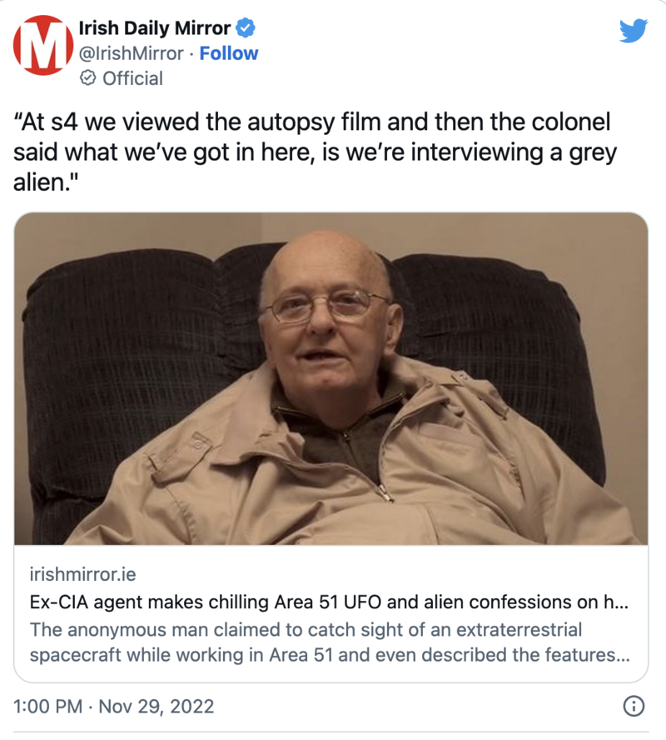This screenshot has height=740, width=666.
Task: Follow the Irish Daily Mirror account
Action: click(x=229, y=53)
